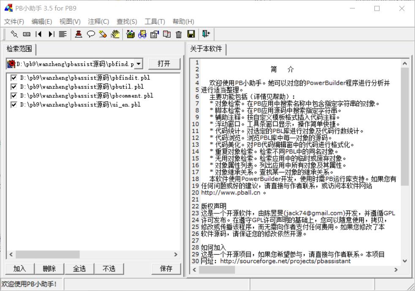Screen dimensions: 415x291
Task: Click the status bar resize grip corner
Action: [411, 287]
